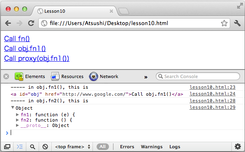Open the top frame dropdown

(x=72, y=147)
